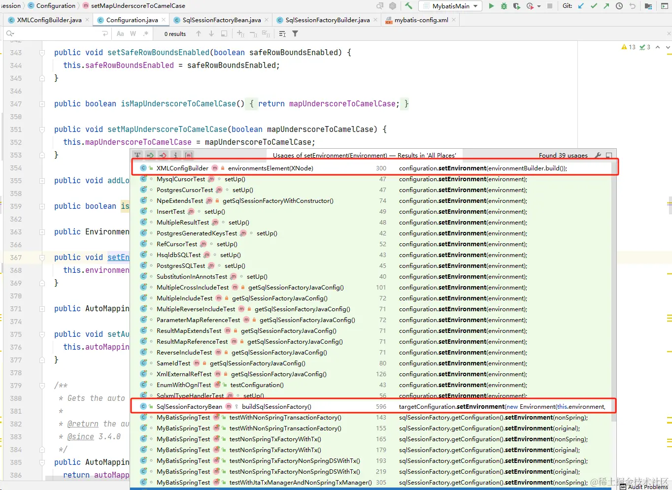Expand the profiler run options arrow
The image size is (672, 490).
pos(539,6)
